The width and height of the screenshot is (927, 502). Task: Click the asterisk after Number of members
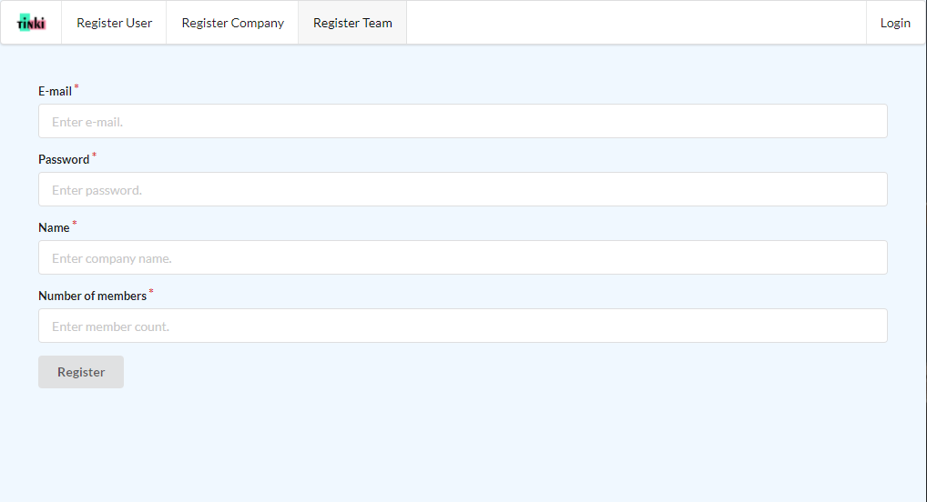[151, 292]
